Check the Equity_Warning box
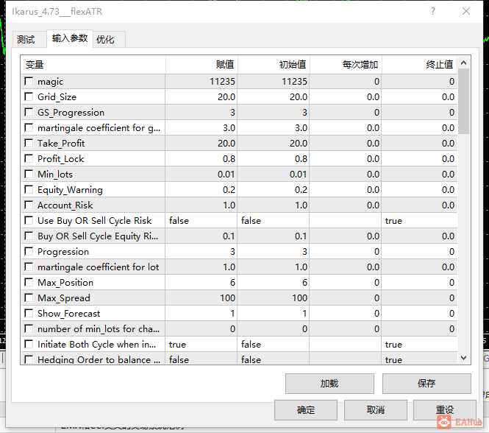489x433 pixels. (29, 189)
